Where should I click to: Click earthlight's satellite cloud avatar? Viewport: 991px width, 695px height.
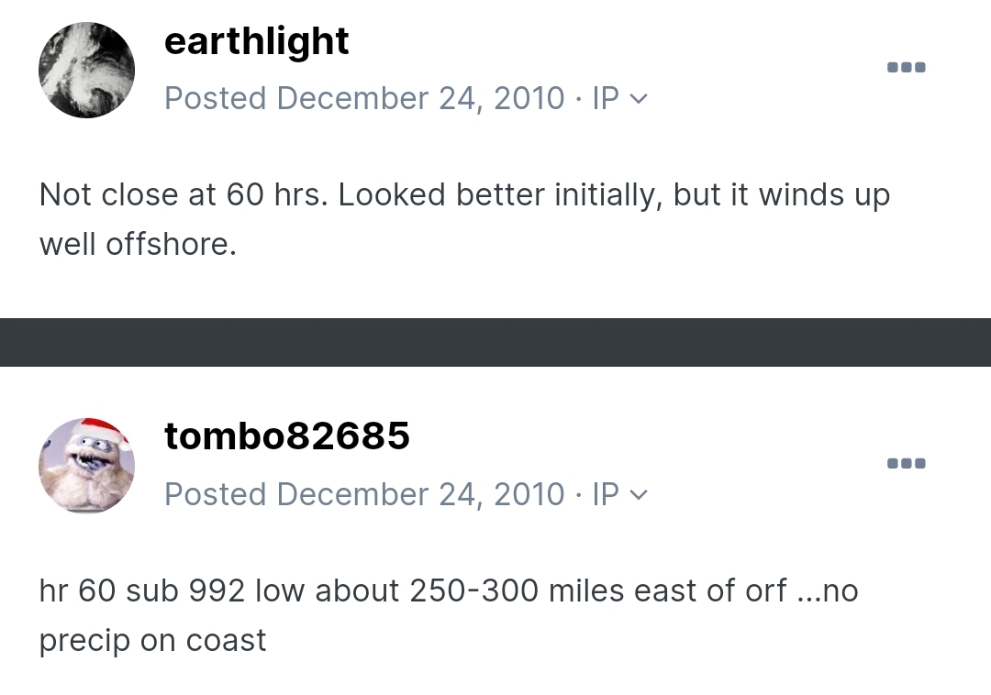pyautogui.click(x=86, y=70)
